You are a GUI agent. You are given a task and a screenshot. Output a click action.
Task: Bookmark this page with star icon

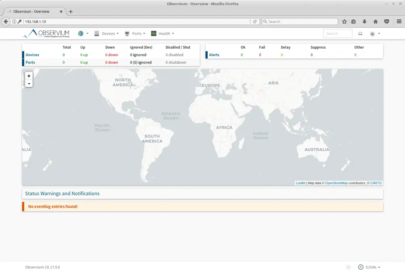coord(344,21)
